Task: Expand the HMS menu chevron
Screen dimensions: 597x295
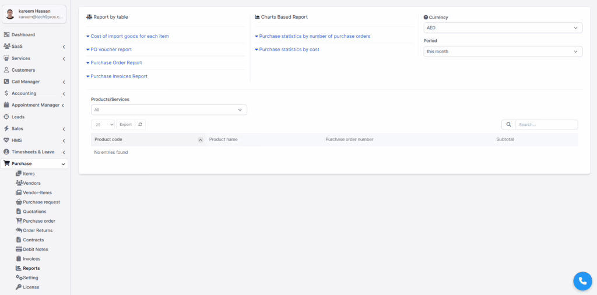Action: [64, 141]
